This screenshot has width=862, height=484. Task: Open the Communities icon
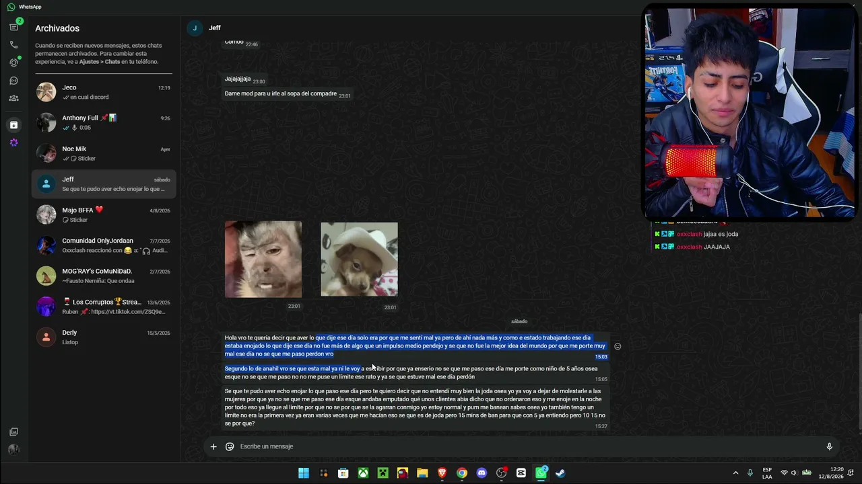(13, 98)
